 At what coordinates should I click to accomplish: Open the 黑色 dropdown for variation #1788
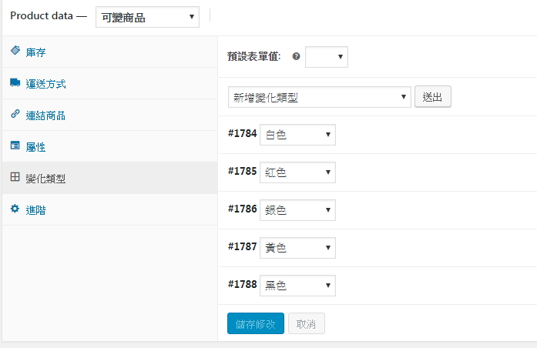tap(297, 286)
